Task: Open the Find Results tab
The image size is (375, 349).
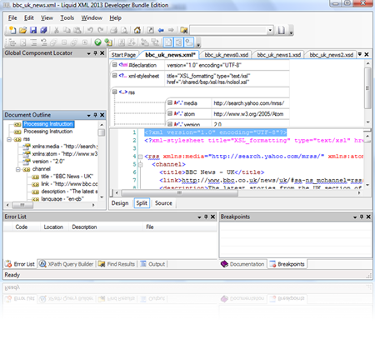Action: point(117,264)
